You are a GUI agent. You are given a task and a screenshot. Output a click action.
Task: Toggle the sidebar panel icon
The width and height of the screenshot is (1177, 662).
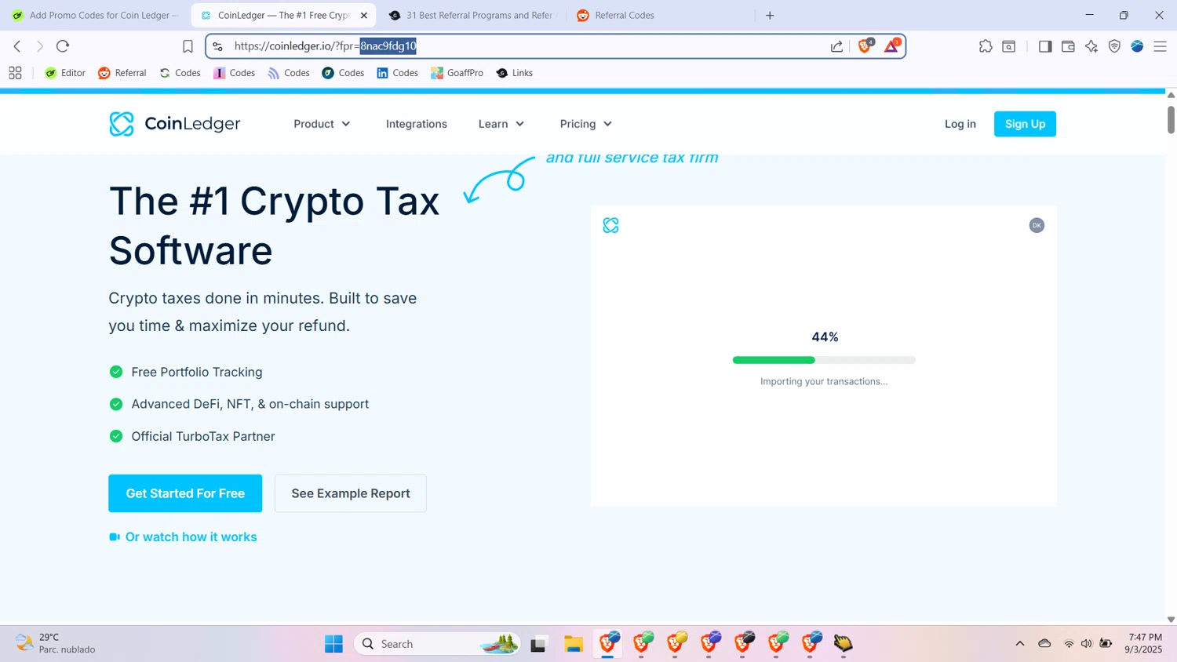point(1045,46)
